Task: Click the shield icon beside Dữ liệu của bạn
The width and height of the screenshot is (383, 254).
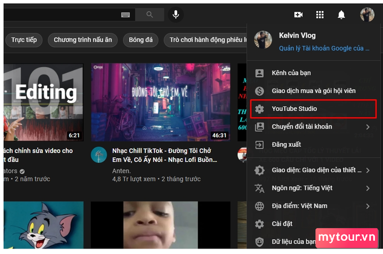Action: pyautogui.click(x=259, y=242)
